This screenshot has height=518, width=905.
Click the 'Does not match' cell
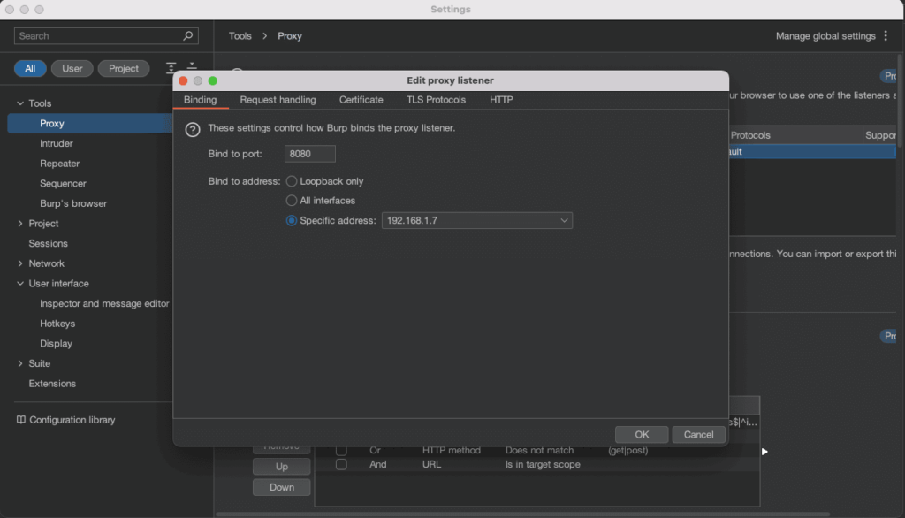point(539,450)
